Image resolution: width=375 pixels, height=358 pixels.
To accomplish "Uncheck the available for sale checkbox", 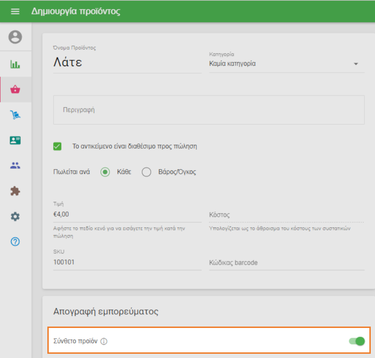I will coord(58,146).
